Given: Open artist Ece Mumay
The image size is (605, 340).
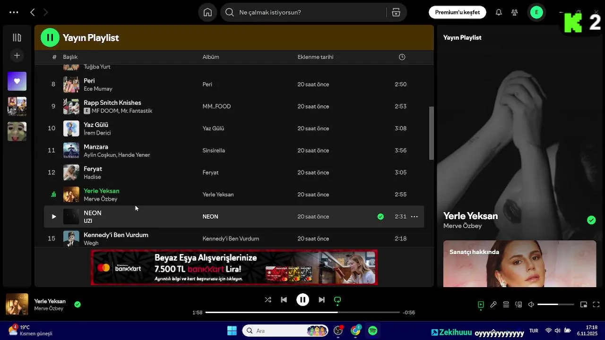Looking at the screenshot, I should tap(98, 89).
